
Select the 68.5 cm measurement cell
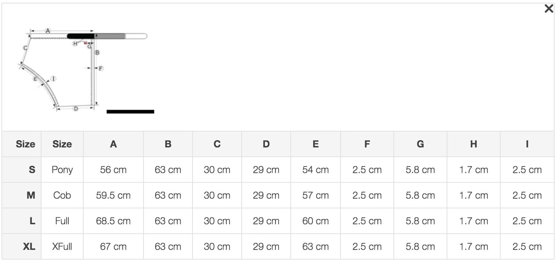113,221
